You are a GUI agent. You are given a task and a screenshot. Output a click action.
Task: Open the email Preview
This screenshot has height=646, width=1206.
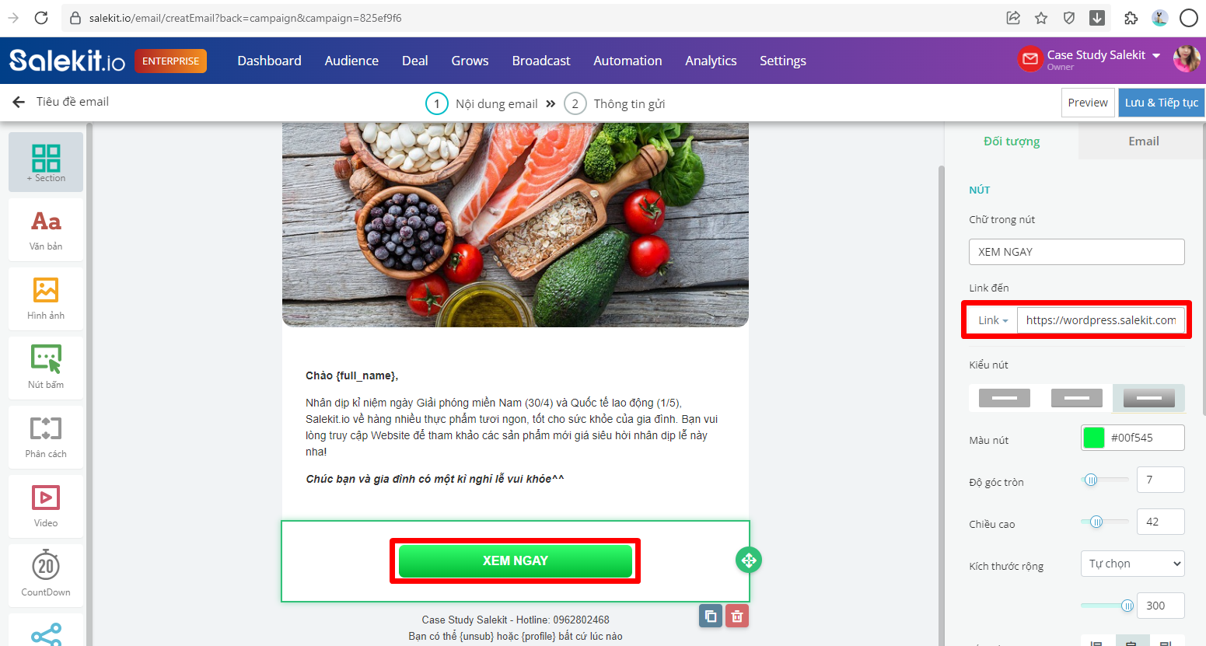1087,103
